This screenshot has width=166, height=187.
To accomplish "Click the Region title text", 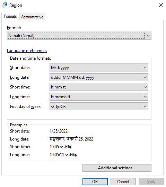I will (x=16, y=5).
